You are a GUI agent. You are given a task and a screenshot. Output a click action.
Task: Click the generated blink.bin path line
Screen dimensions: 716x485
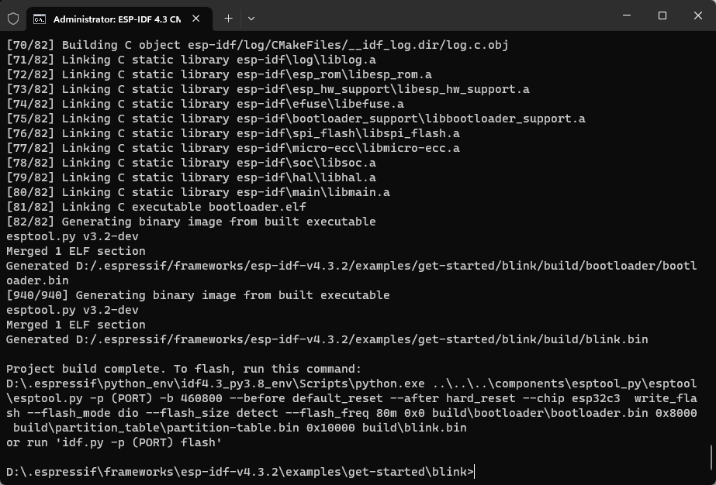pos(327,339)
